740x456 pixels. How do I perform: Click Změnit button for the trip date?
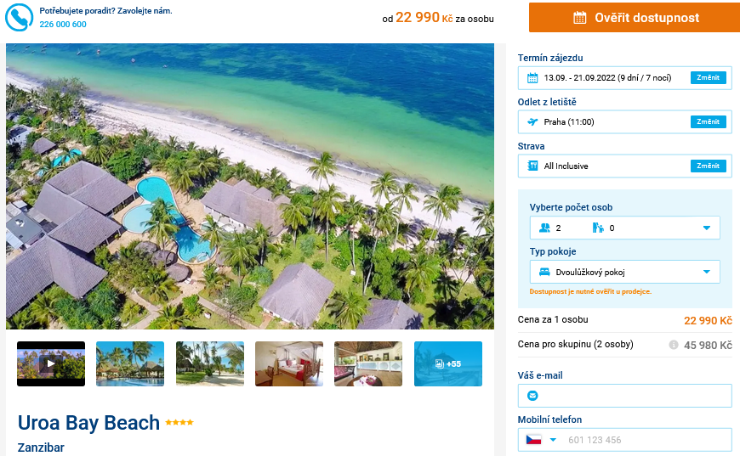(708, 78)
